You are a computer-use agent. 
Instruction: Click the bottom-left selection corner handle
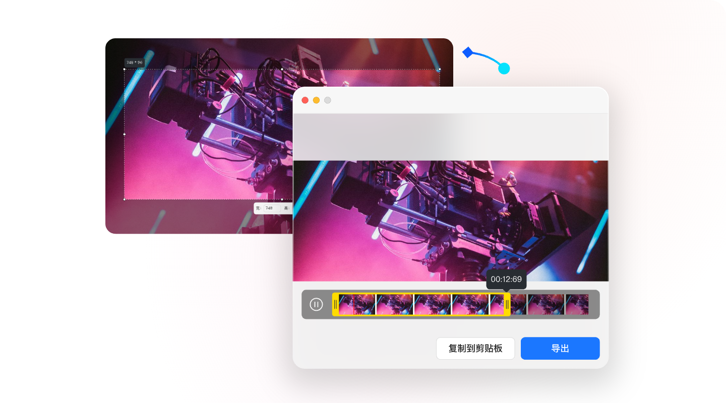pyautogui.click(x=125, y=199)
